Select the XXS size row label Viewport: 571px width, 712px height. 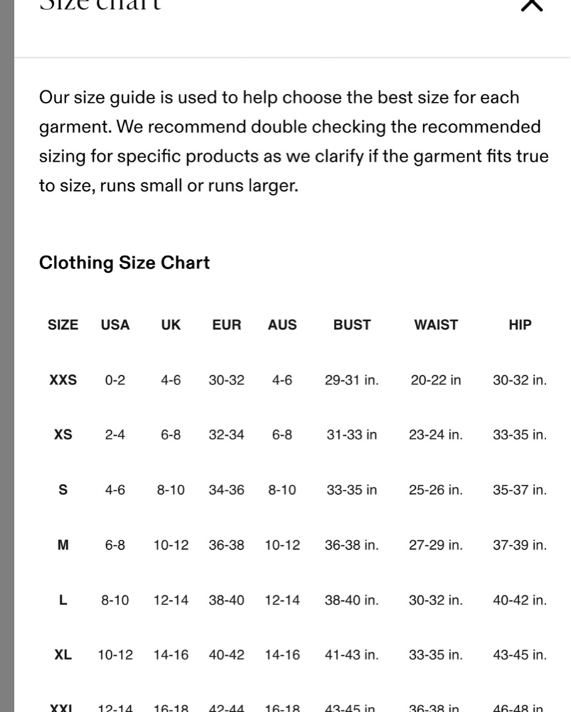[63, 379]
